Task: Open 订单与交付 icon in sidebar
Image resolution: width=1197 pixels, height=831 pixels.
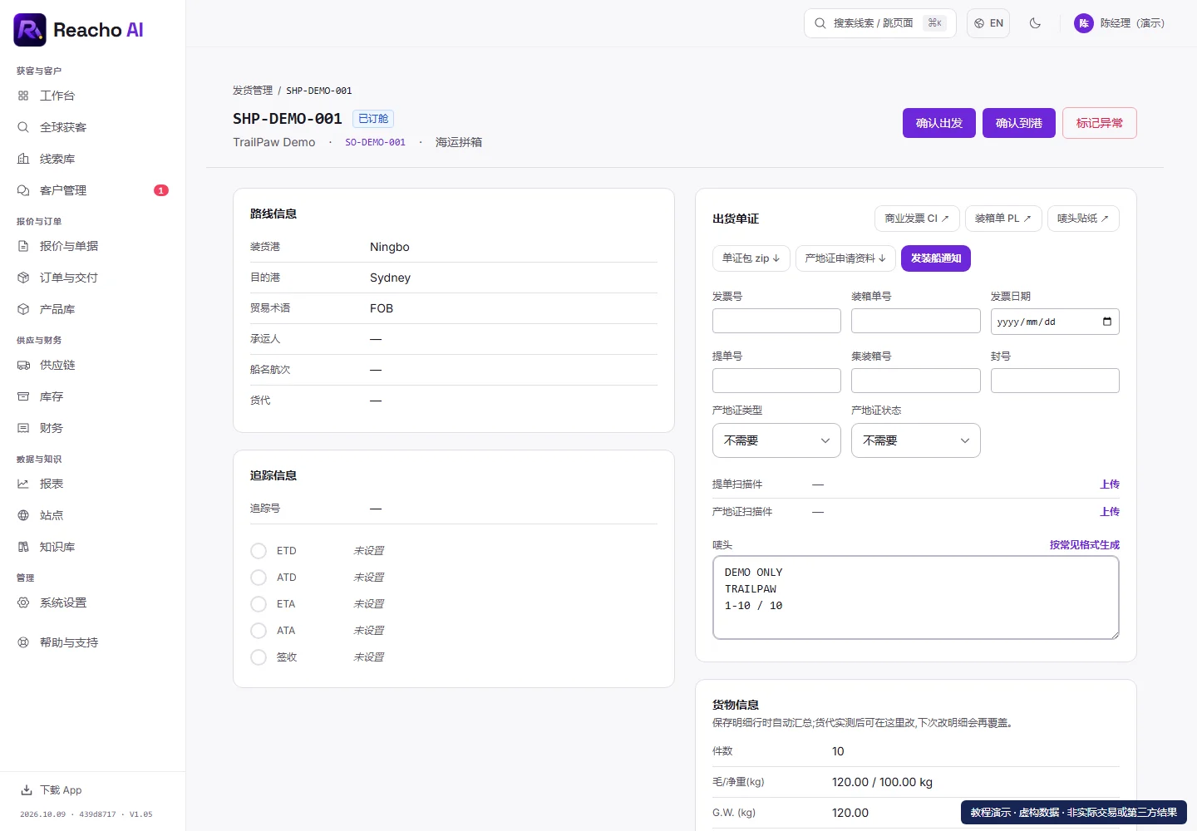Action: click(x=23, y=278)
